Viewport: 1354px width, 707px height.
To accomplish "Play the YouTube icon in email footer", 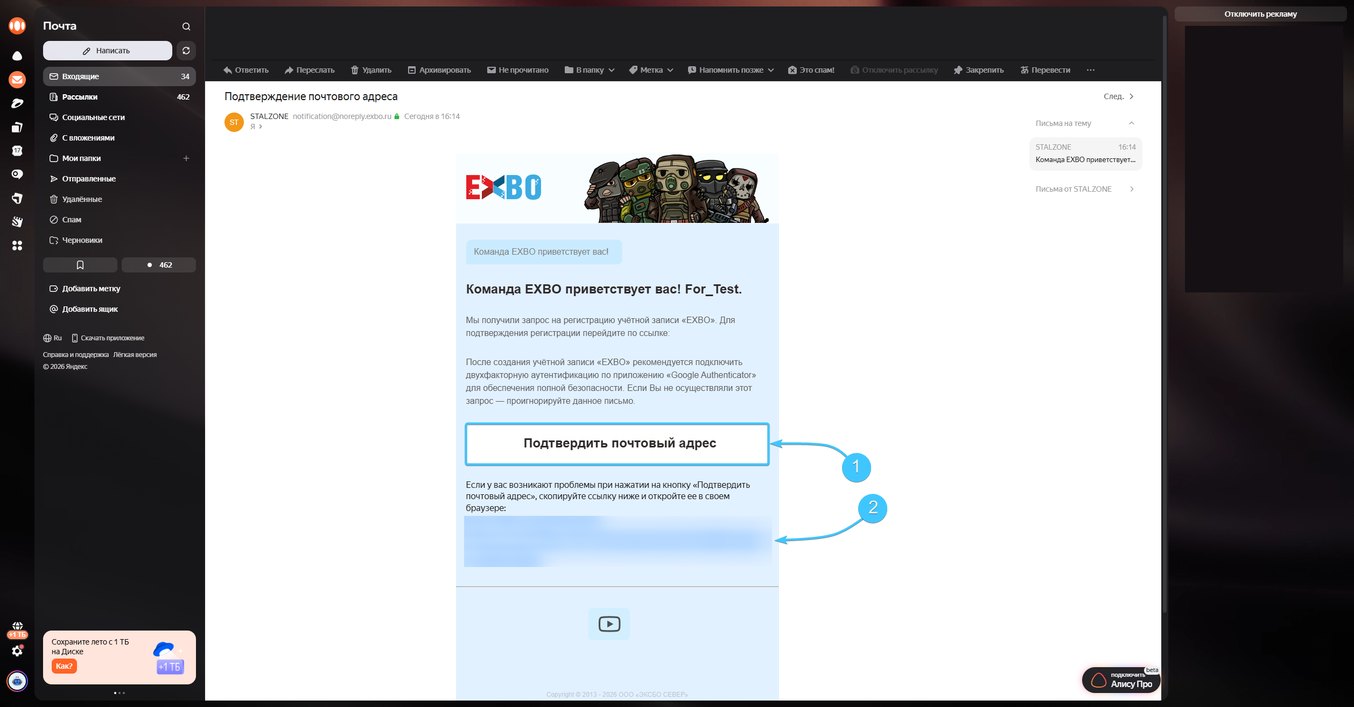I will 609,624.
